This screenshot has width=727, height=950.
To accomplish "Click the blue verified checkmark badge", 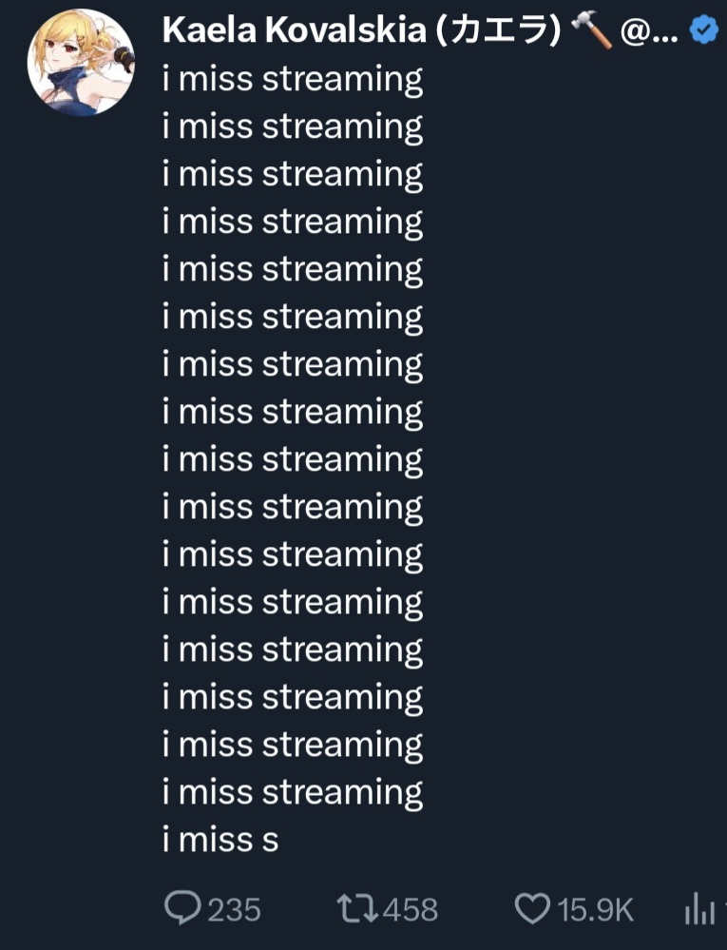I will coord(703,30).
